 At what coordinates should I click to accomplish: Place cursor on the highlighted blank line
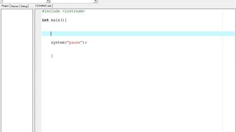pyautogui.click(x=138, y=34)
